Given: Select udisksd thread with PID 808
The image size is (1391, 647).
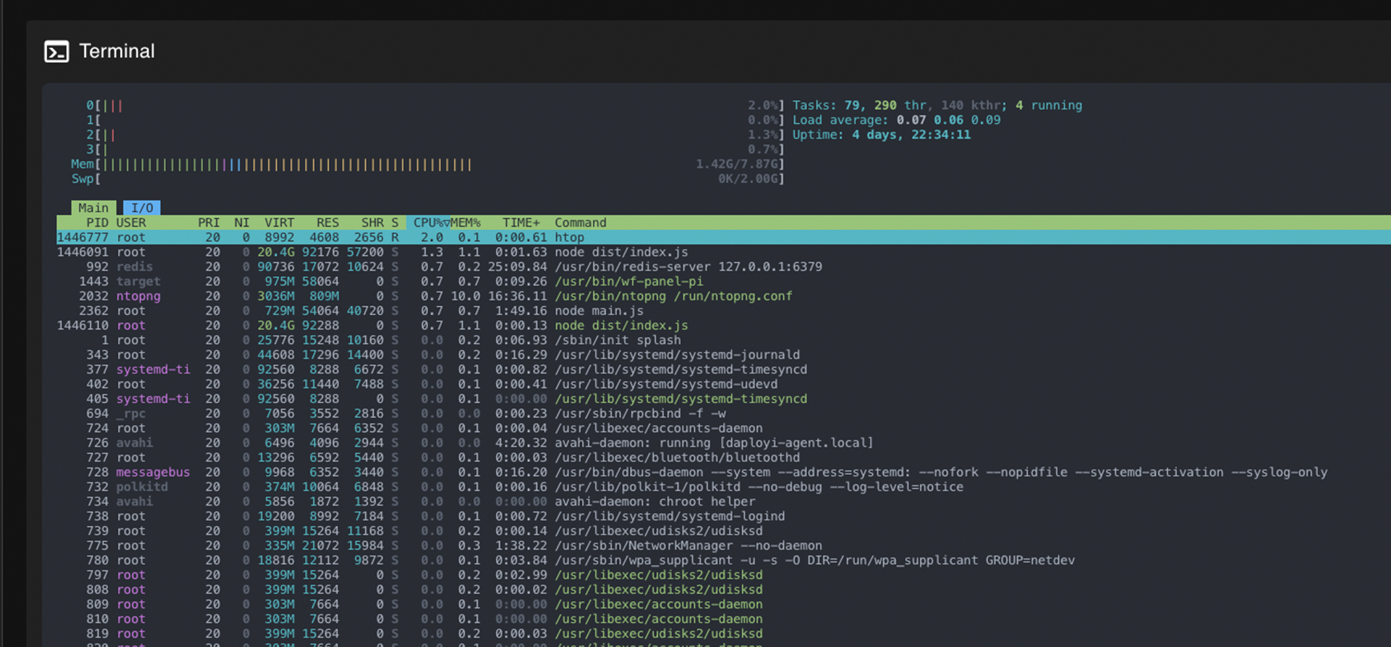Looking at the screenshot, I should click(723, 589).
